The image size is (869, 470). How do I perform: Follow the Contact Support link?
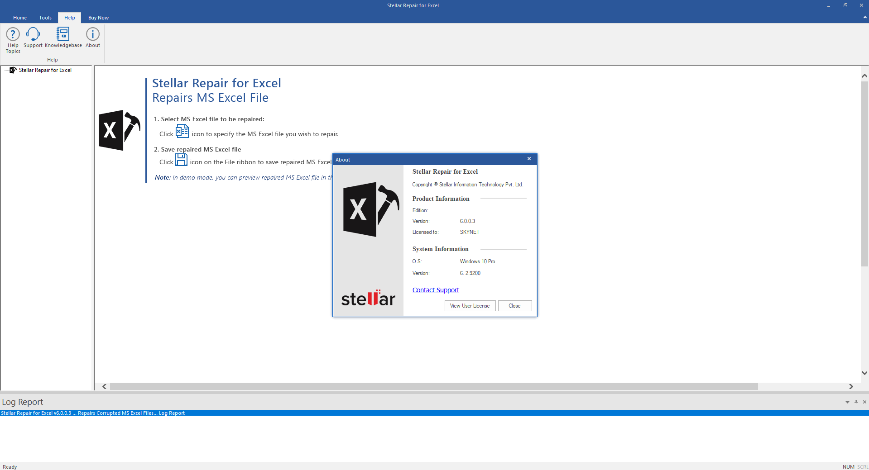pos(436,290)
